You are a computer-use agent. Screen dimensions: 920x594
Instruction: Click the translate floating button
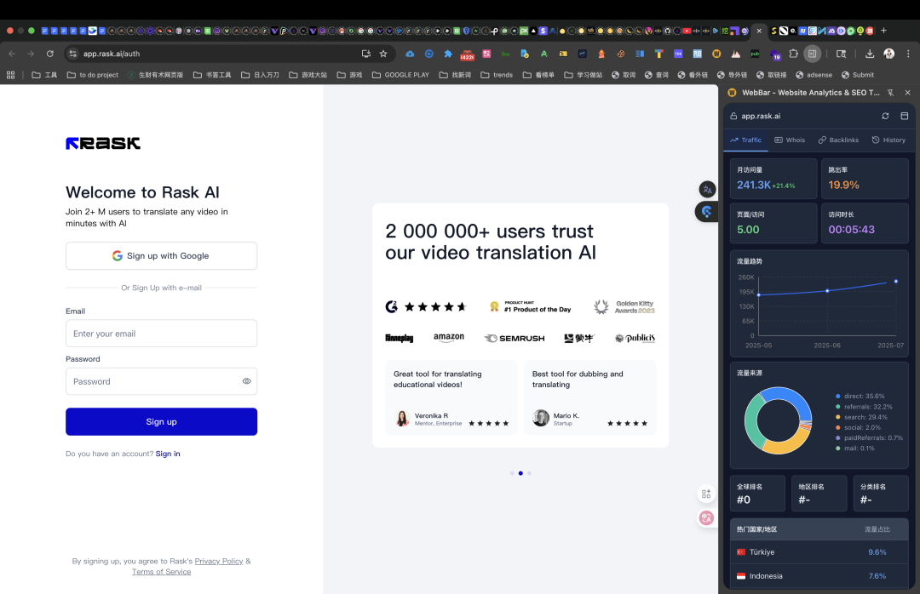(x=707, y=190)
